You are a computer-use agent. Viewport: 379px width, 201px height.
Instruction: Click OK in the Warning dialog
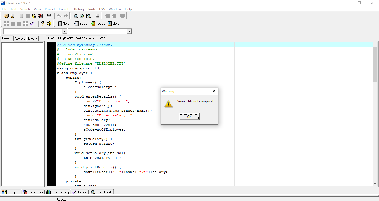tap(189, 117)
